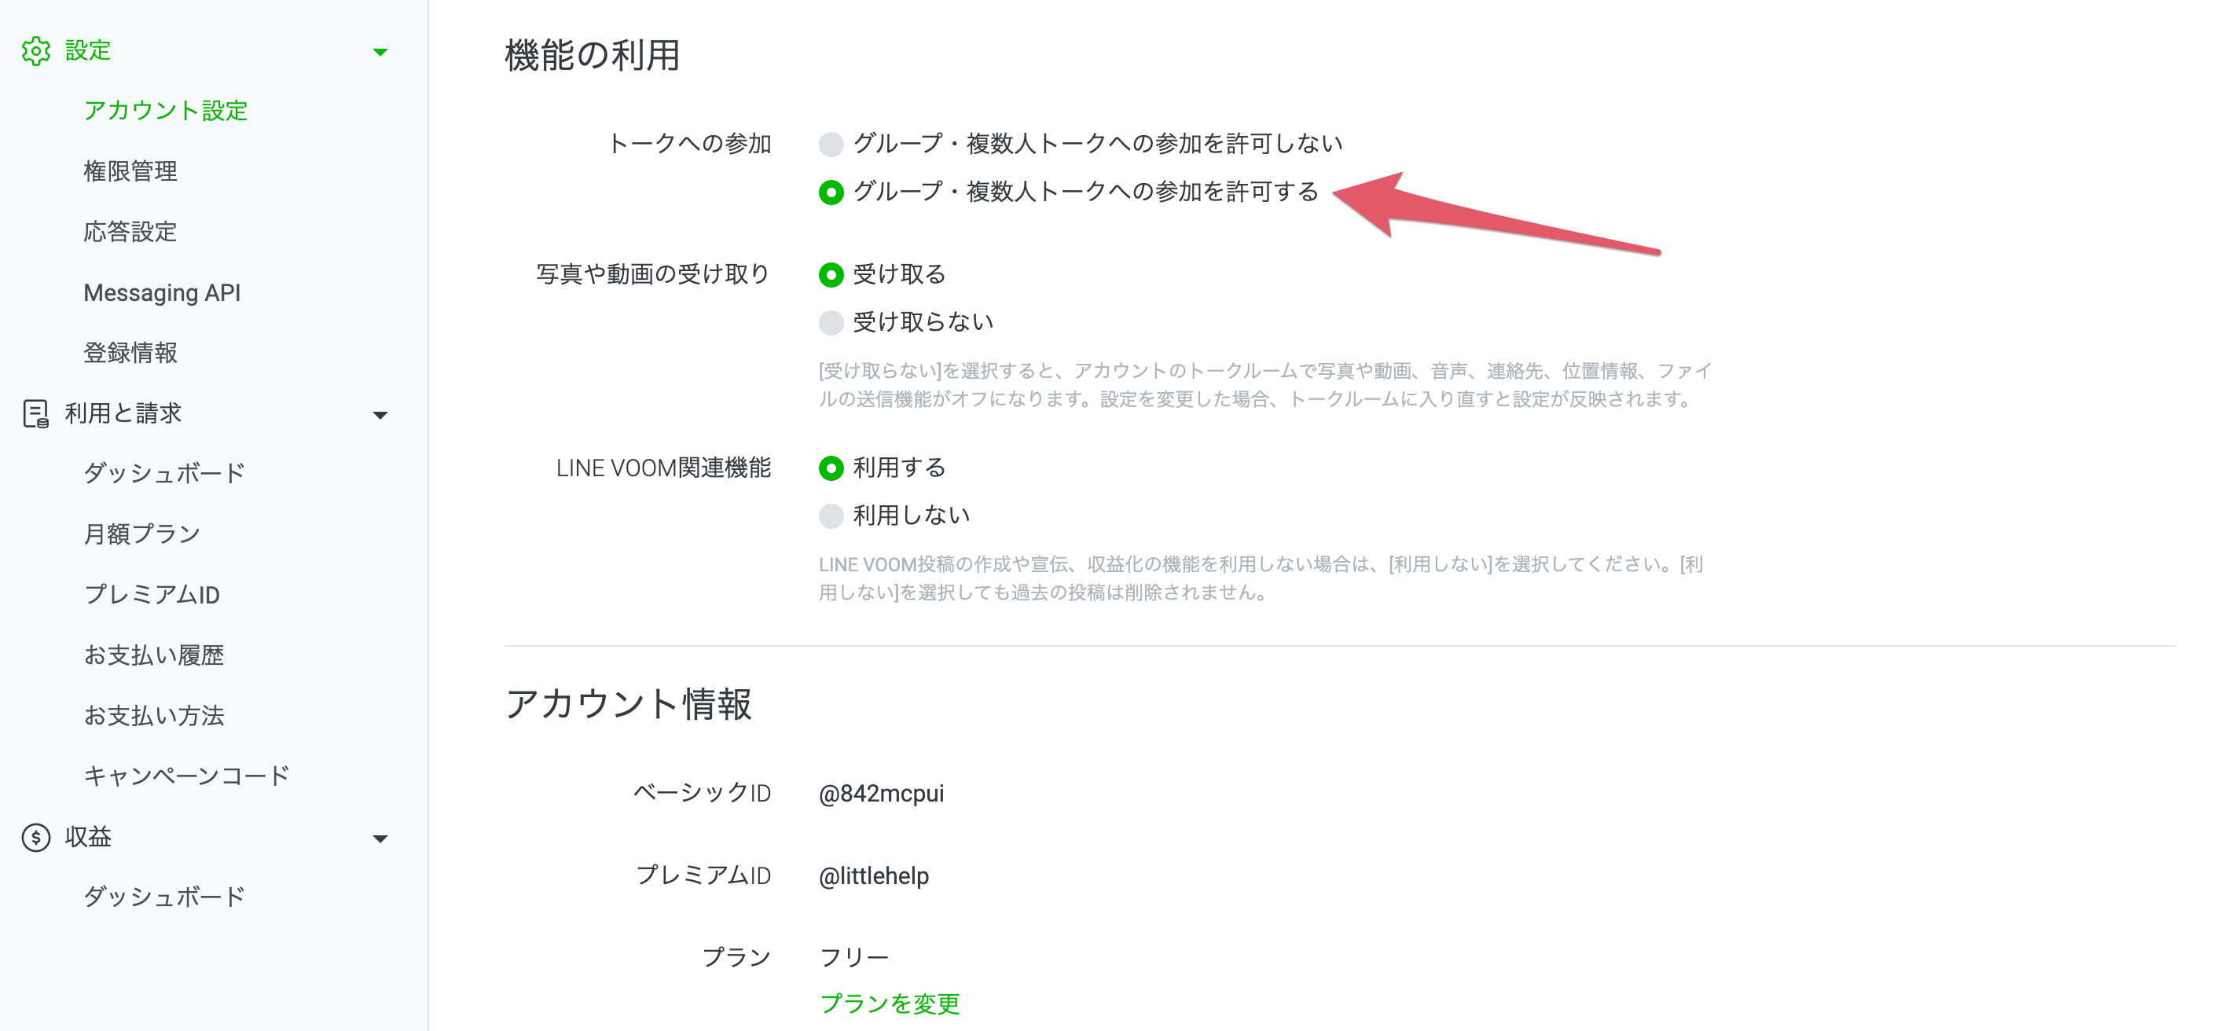
Task: Select グループ・複数人トークへの参加を許可しない radio button
Action: click(x=831, y=144)
